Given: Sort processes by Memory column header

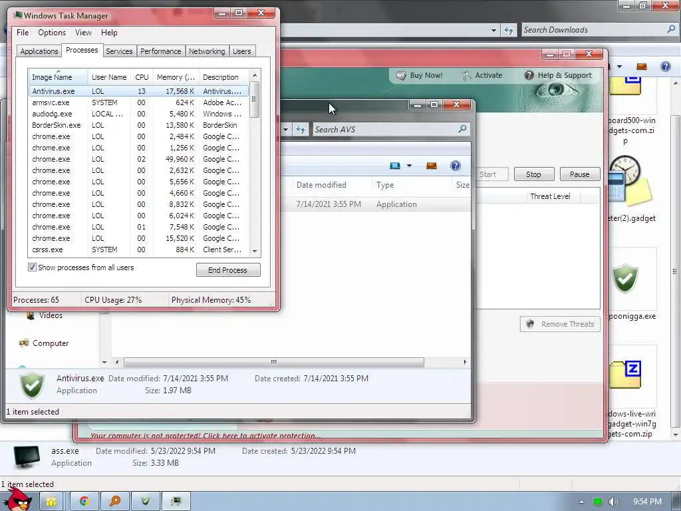Looking at the screenshot, I should 176,77.
